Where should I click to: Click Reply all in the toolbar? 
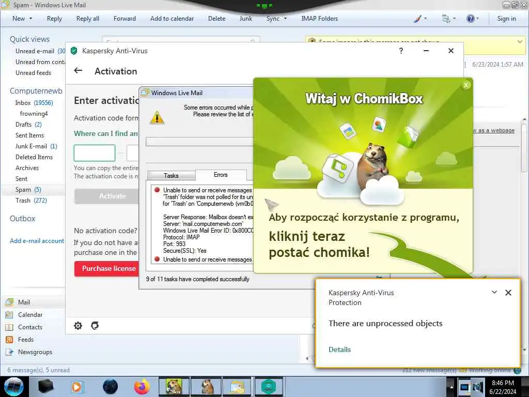point(88,19)
